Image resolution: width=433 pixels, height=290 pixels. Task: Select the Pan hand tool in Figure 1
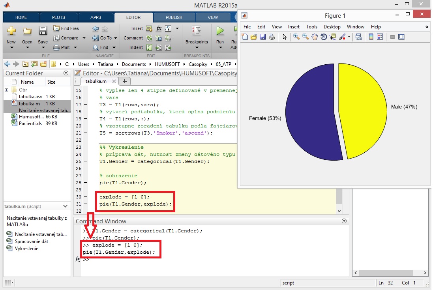(315, 37)
